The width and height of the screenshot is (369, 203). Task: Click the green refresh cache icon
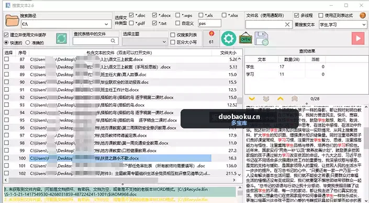click(x=61, y=39)
